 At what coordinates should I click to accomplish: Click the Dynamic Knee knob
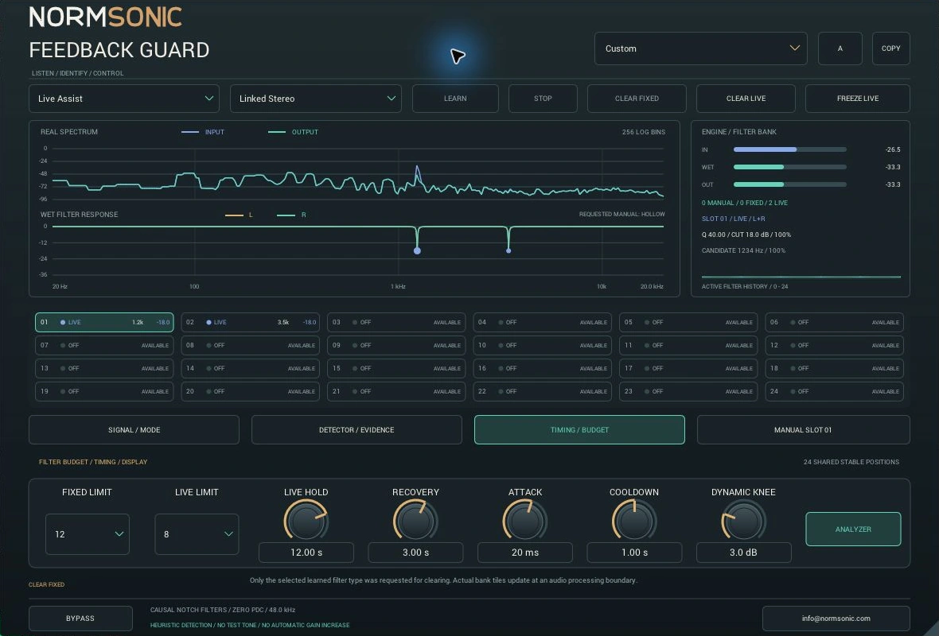(744, 520)
